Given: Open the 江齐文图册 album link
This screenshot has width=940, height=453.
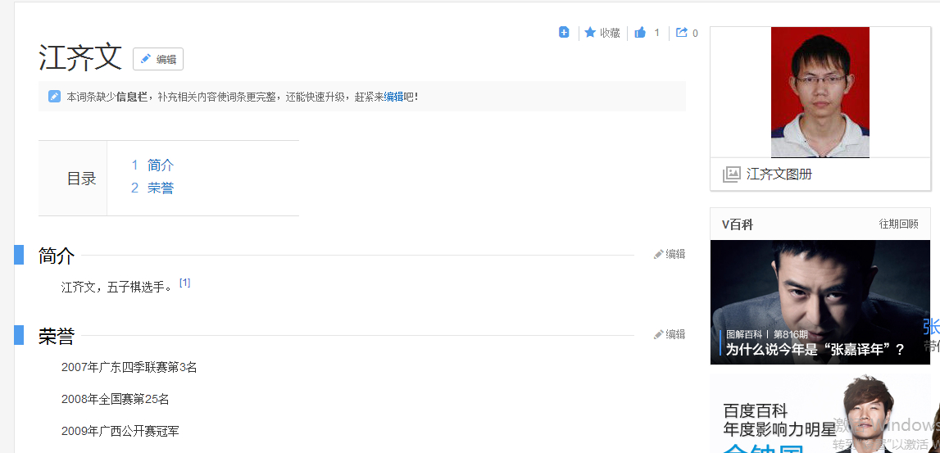Looking at the screenshot, I should 779,174.
